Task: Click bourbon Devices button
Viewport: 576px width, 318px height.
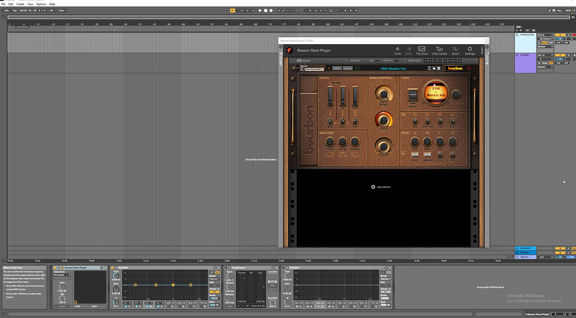Action: (348, 68)
